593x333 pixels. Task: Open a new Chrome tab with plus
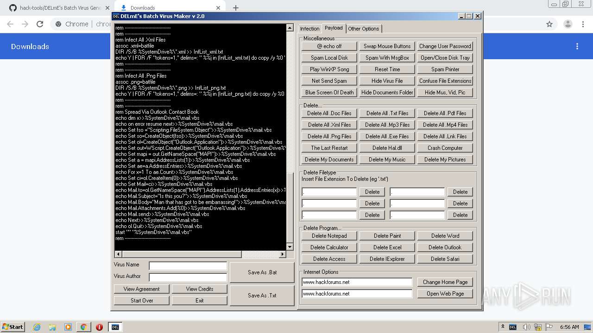pyautogui.click(x=236, y=8)
